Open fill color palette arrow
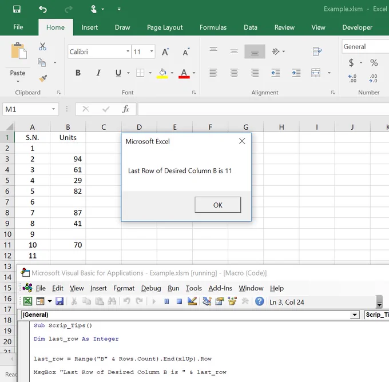Screen dimensions: 389x382 [x=172, y=73]
